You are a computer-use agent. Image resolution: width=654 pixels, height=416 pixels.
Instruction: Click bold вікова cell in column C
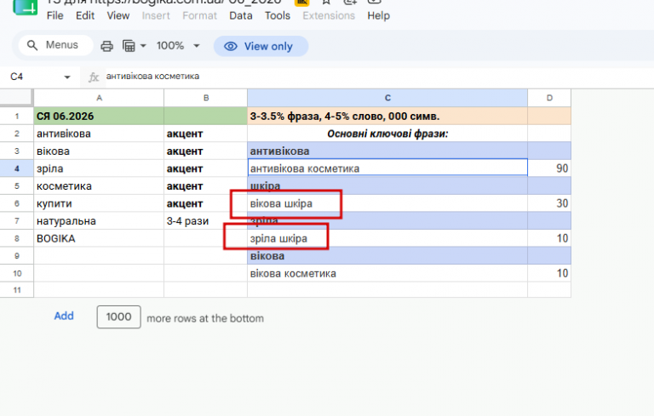click(x=387, y=256)
